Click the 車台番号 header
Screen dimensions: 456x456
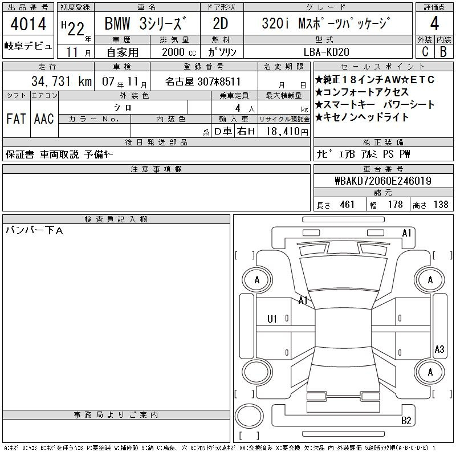pos(383,169)
